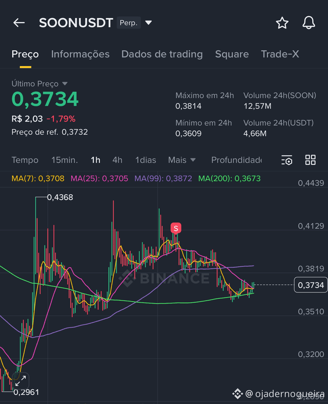This screenshot has width=328, height=404.
Task: Tap the Máximo em 24h value 0,3814
Action: click(188, 106)
